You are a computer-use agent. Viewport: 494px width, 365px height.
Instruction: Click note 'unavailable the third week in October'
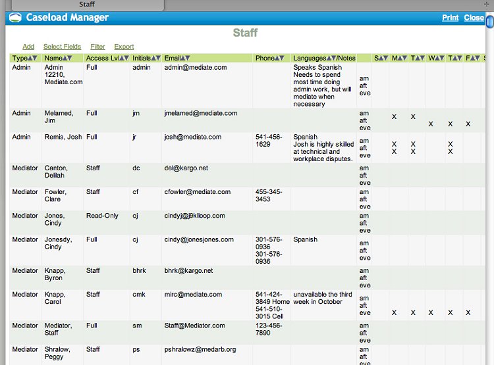click(x=323, y=298)
